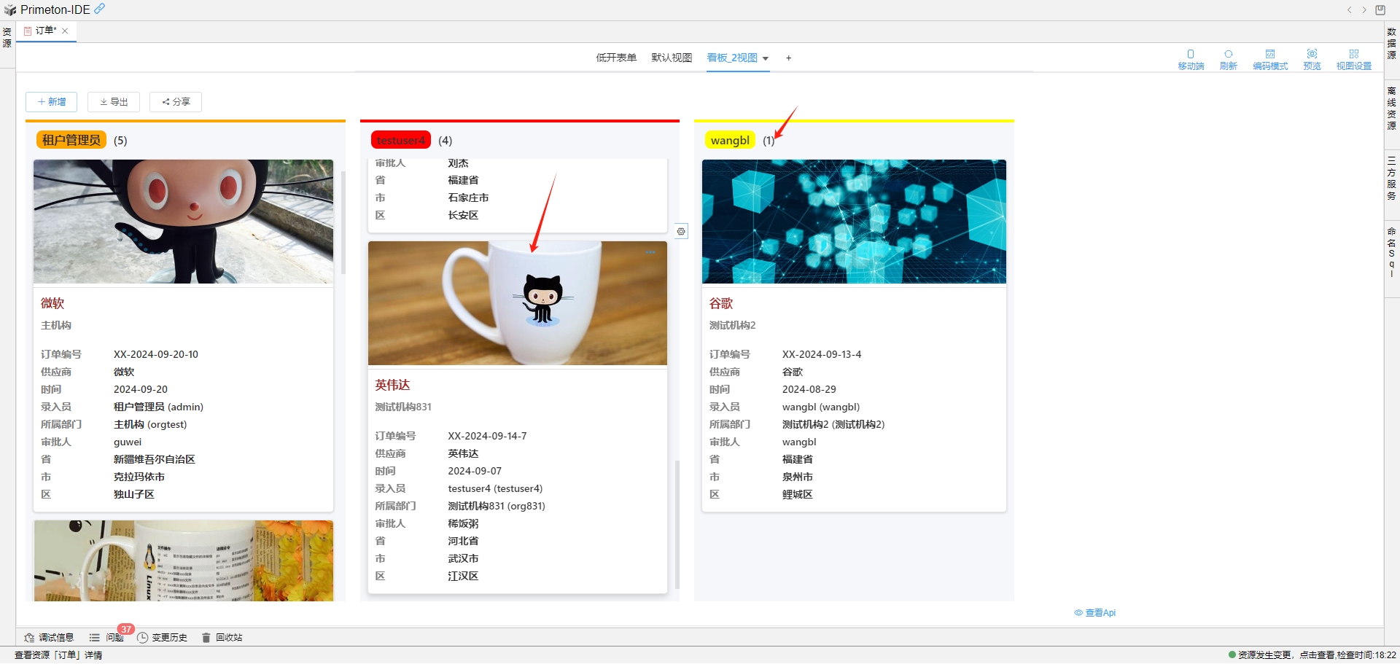Viewport: 1400px width, 664px height.
Task: Click the 移动端 mobile view icon
Action: (1191, 59)
